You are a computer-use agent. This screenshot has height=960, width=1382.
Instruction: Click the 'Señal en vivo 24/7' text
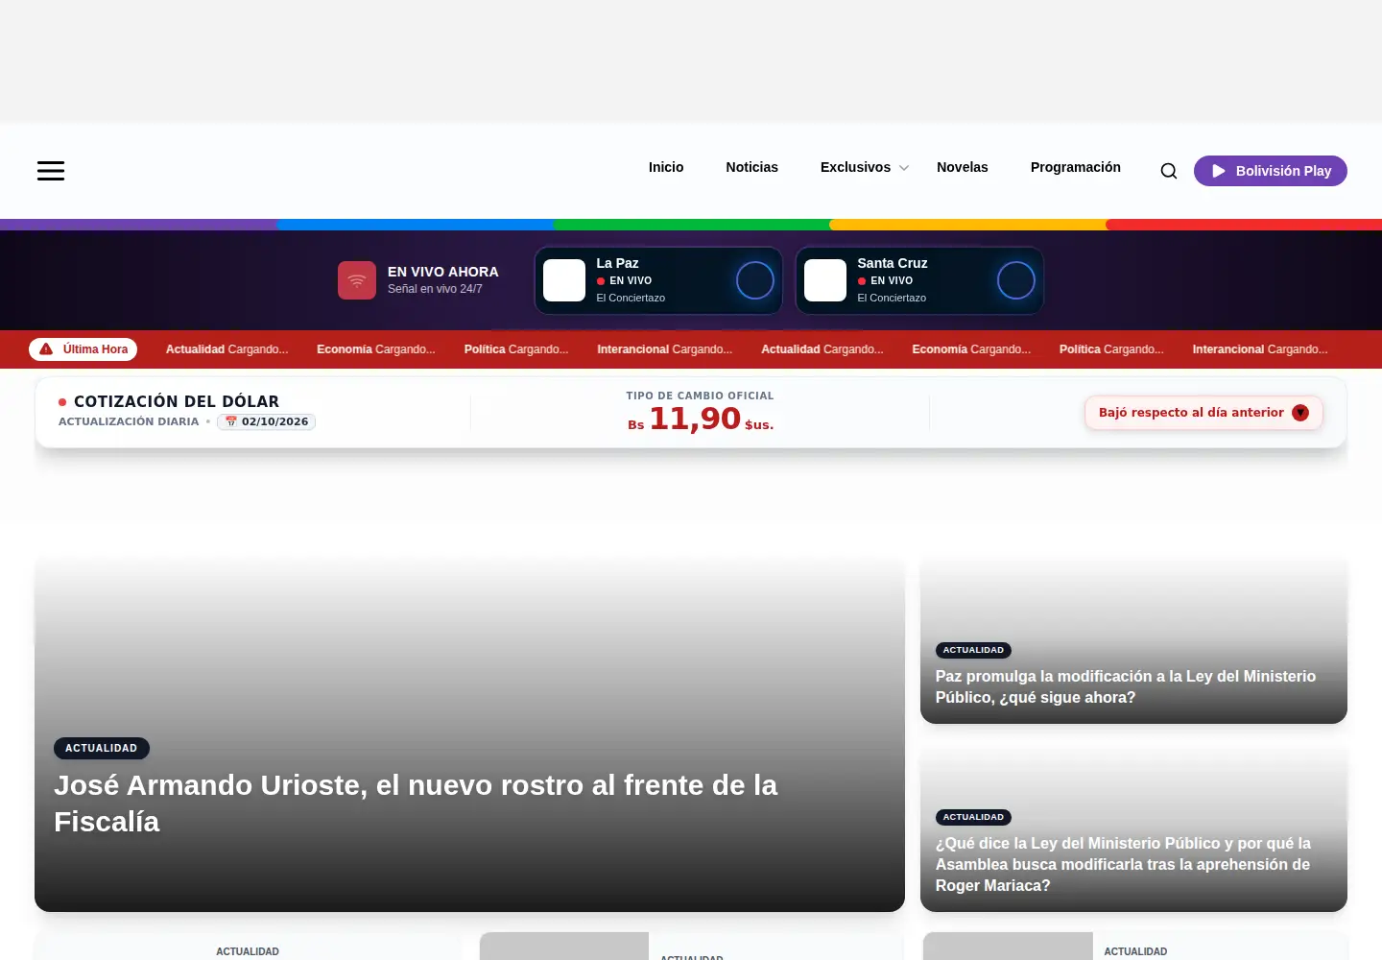(435, 289)
